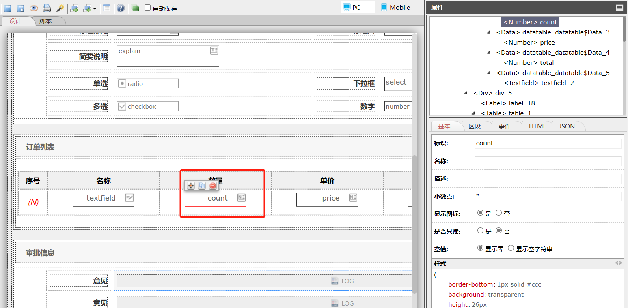
Task: Click the radio control in the form
Action: coord(148,83)
